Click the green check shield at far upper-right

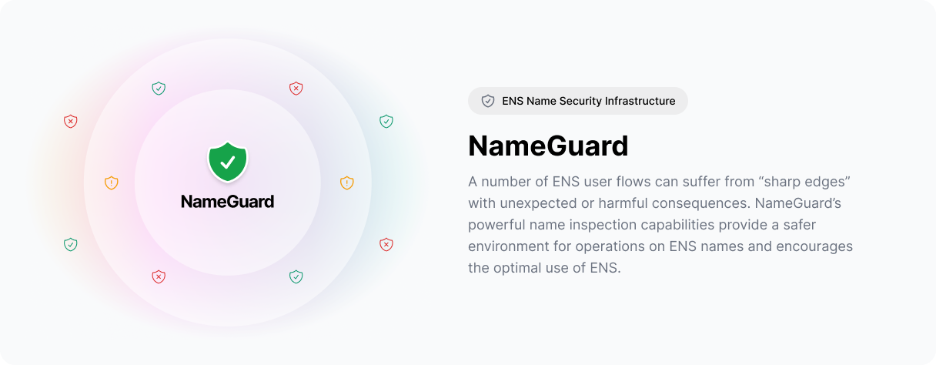coord(386,121)
